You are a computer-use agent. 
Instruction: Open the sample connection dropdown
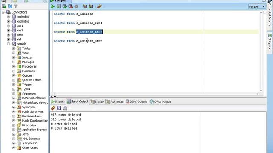[257, 6]
